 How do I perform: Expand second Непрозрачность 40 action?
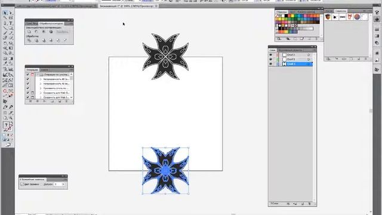click(x=41, y=84)
